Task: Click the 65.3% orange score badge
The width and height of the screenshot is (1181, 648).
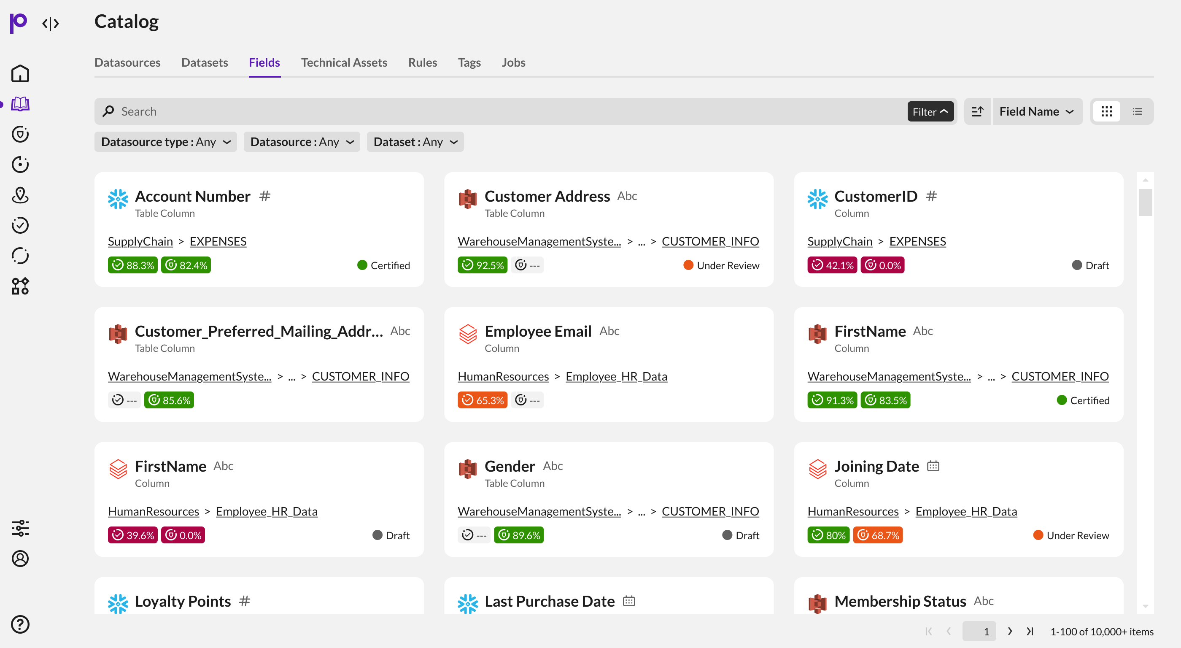Action: click(x=482, y=400)
